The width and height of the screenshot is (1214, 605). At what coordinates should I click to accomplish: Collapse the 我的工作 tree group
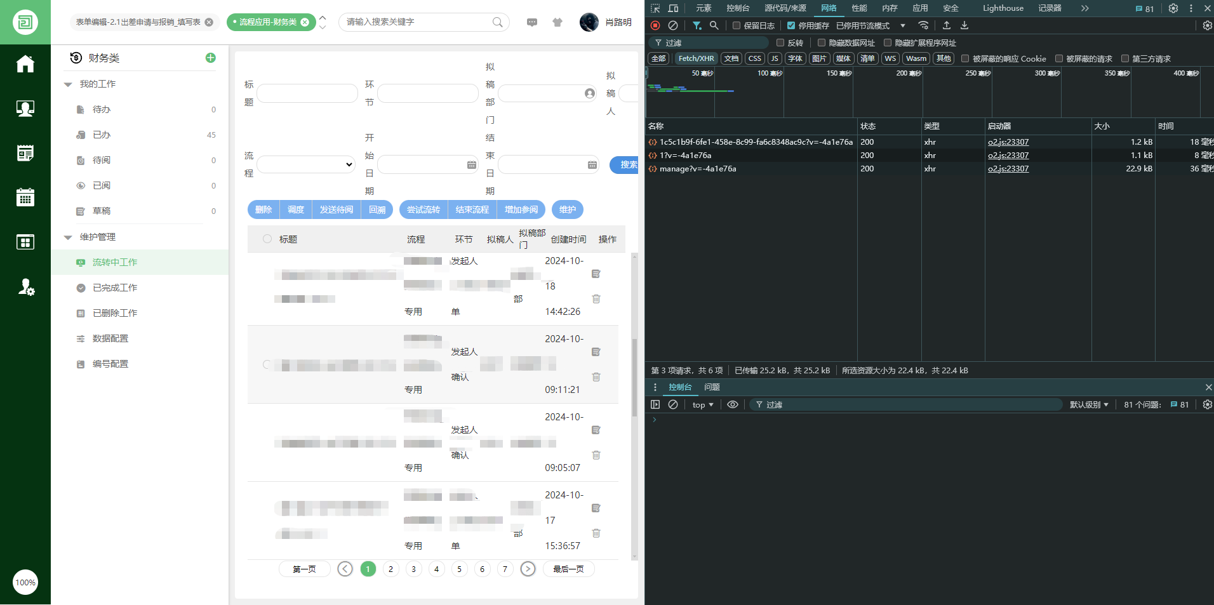pos(68,84)
